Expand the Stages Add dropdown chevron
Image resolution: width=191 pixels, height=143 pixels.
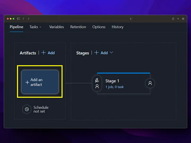(x=111, y=52)
